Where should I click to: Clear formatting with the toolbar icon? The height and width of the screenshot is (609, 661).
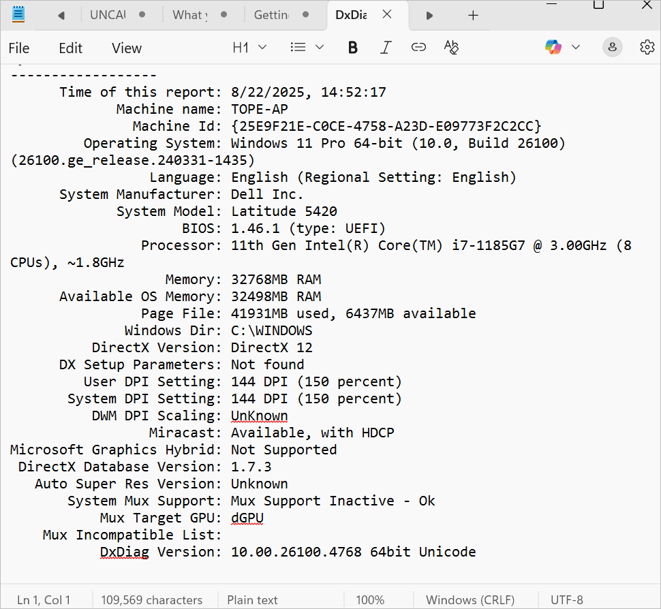tap(451, 47)
